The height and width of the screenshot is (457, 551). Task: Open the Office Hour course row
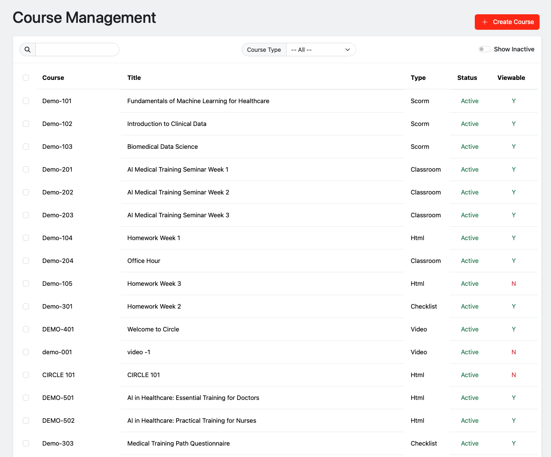tap(144, 261)
